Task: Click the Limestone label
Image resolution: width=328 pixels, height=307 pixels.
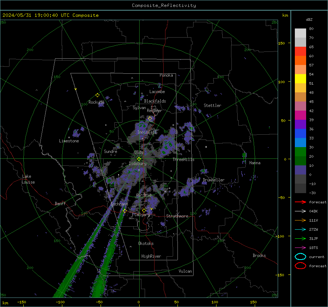Action: 69,141
